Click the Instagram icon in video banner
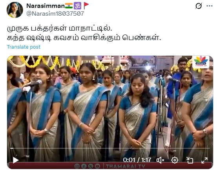The width and height of the screenshot is (217, 171). (x=77, y=166)
